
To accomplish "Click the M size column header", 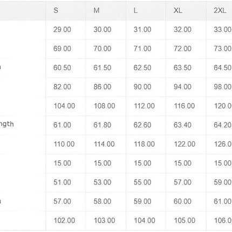I will tap(97, 10).
